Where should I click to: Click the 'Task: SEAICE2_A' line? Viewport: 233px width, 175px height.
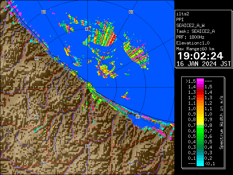(x=196, y=31)
